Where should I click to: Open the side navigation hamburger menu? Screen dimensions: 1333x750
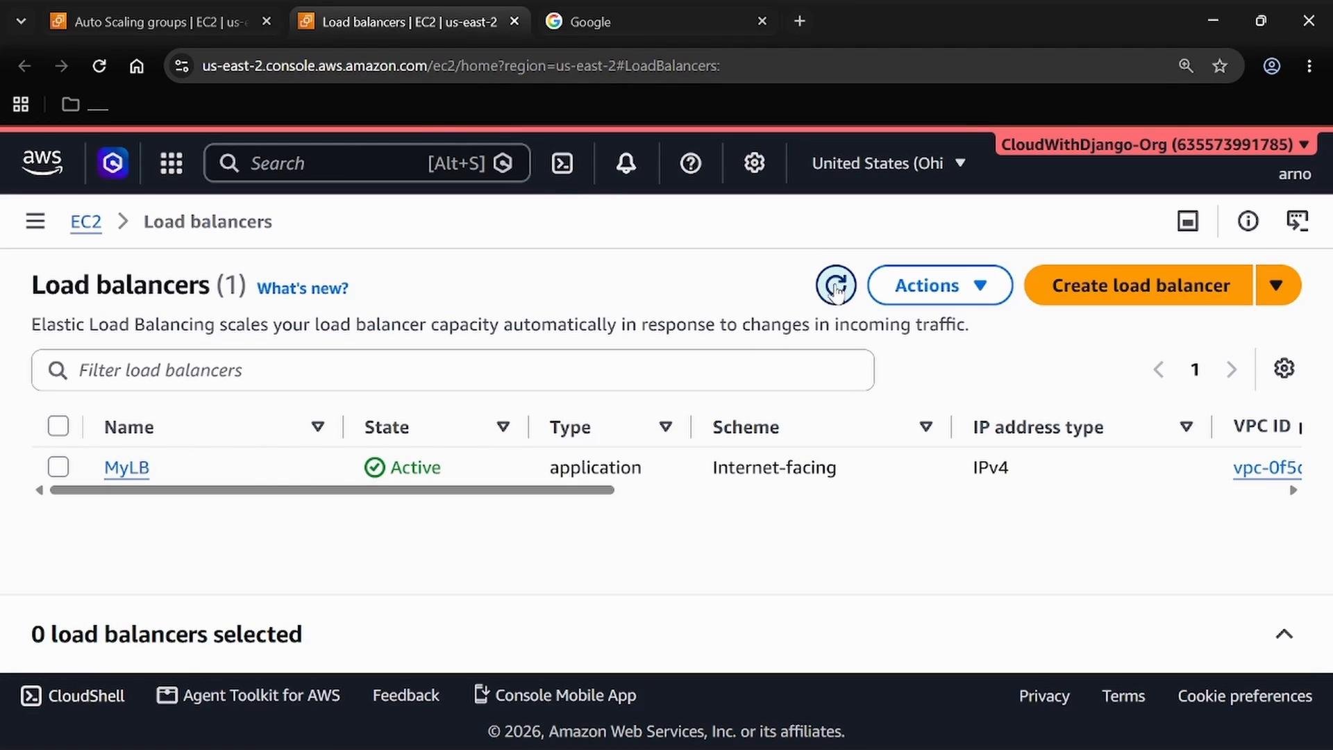point(35,222)
